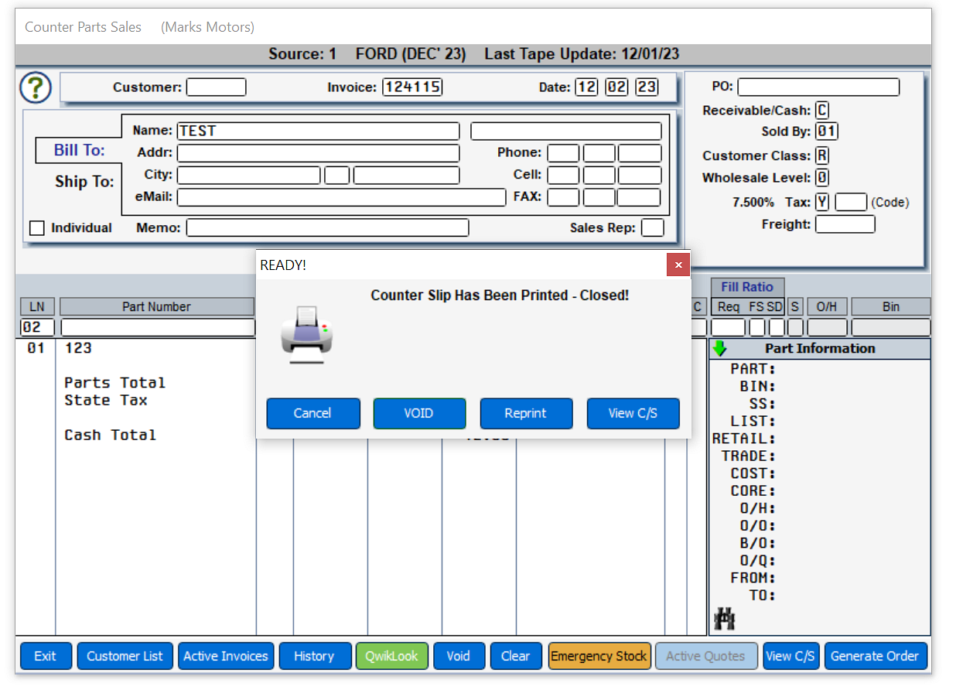This screenshot has height=690, width=956.
Task: Open the History screen
Action: click(x=316, y=655)
